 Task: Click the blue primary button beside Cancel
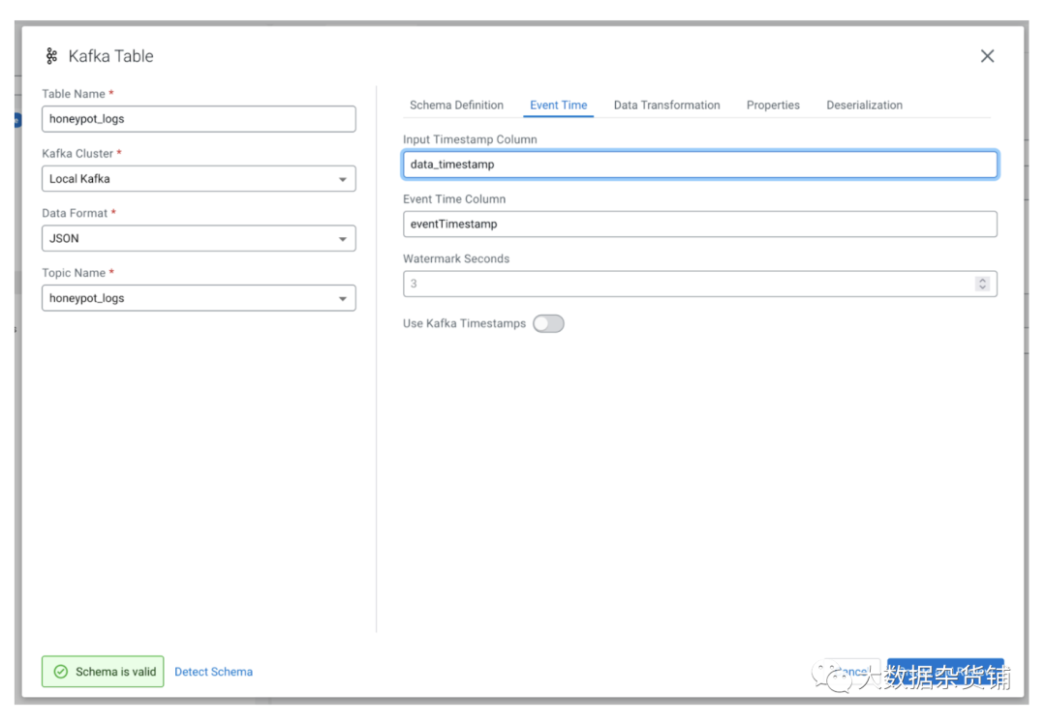945,671
